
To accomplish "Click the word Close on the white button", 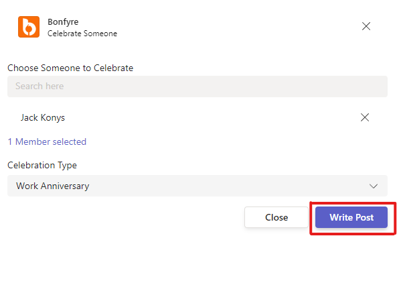I will pyautogui.click(x=276, y=217).
